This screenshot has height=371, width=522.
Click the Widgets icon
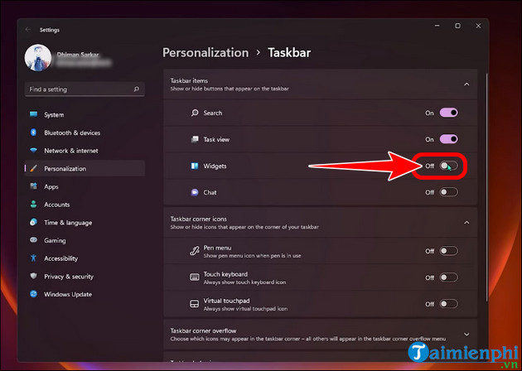point(195,166)
